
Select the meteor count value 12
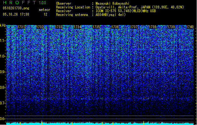pyautogui.click(x=45, y=14)
